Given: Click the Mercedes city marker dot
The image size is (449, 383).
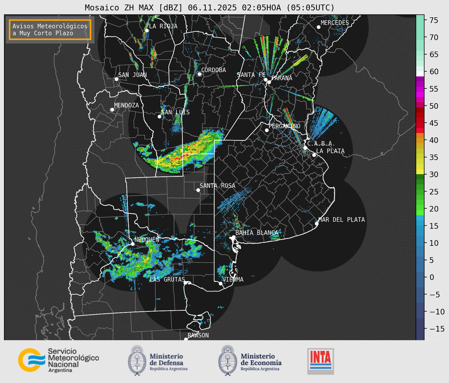Looking at the screenshot, I should [318, 27].
